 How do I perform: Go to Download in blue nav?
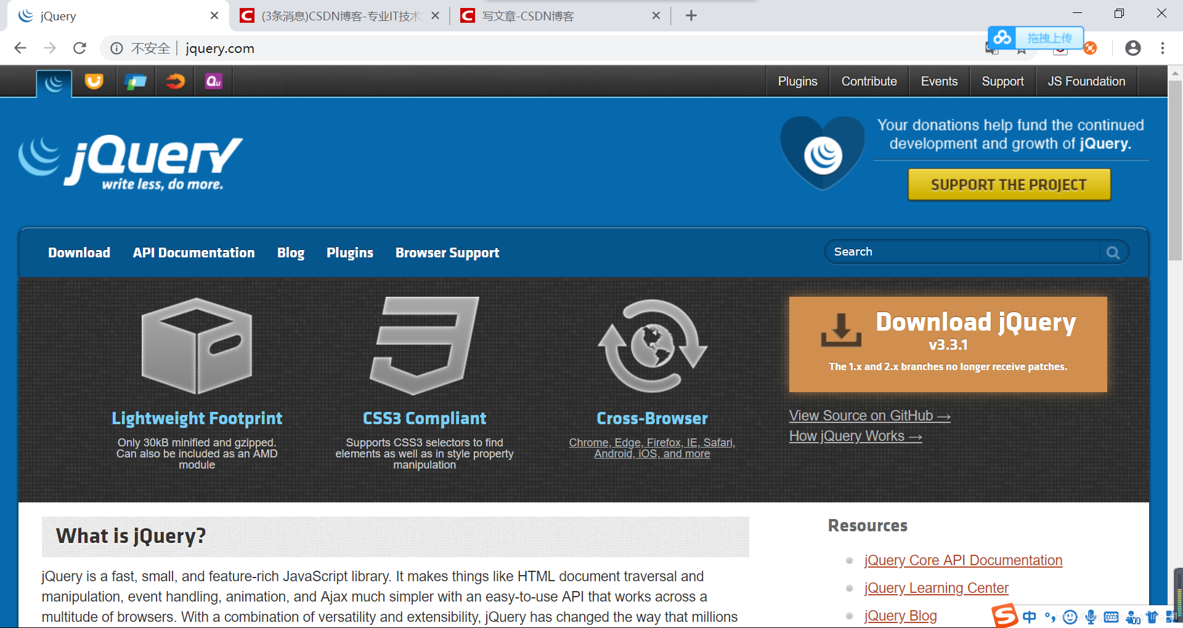pyautogui.click(x=79, y=253)
